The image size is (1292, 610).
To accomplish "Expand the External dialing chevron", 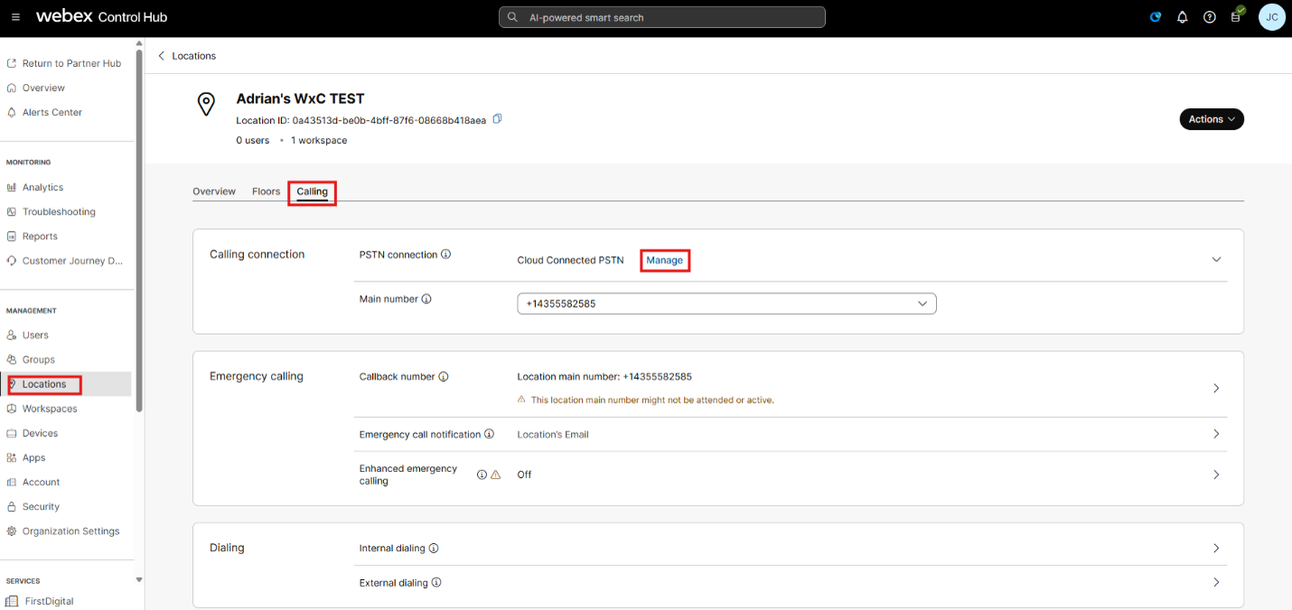I will [1216, 582].
